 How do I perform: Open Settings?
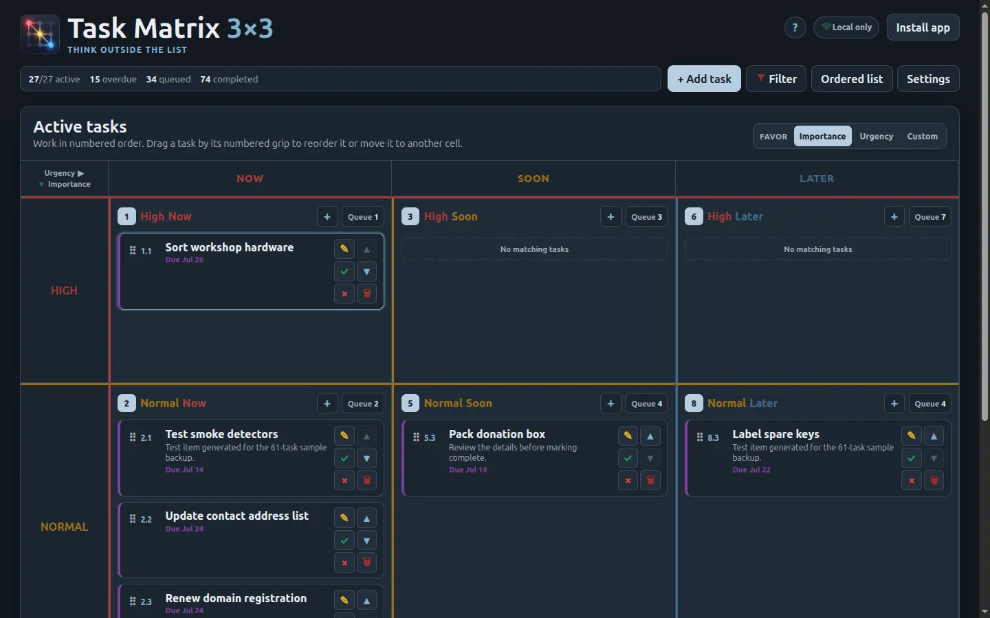[928, 79]
